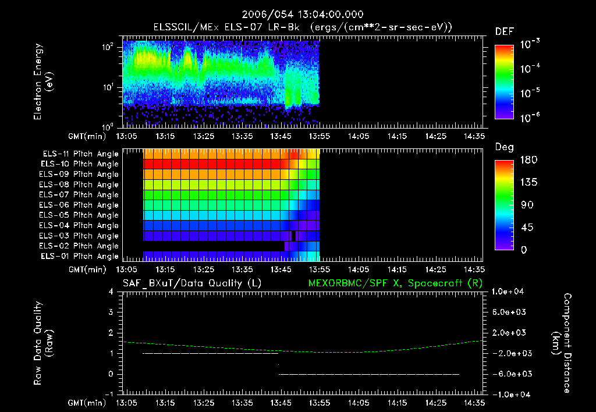Select the ELS-02 Pitch Angle label
The image size is (596, 412).
(x=79, y=246)
